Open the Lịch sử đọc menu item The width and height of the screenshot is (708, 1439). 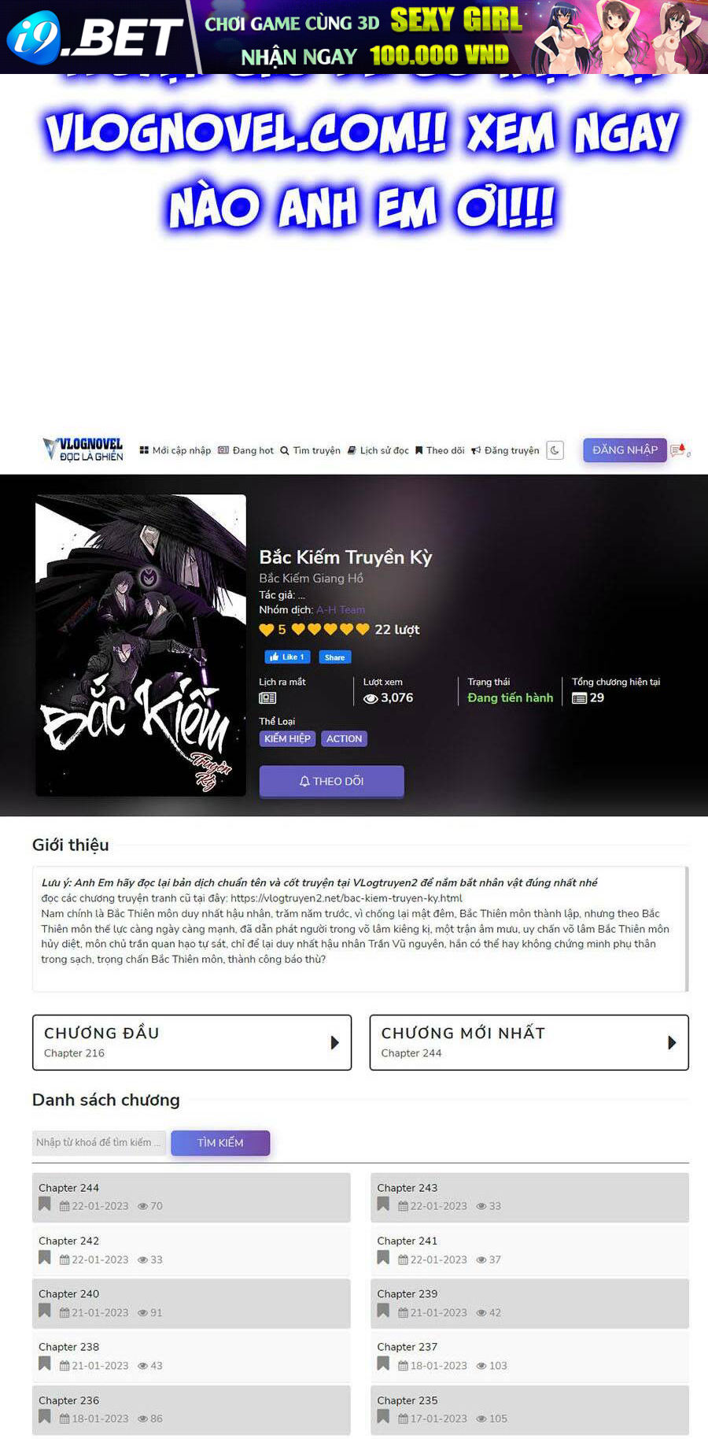(x=378, y=450)
